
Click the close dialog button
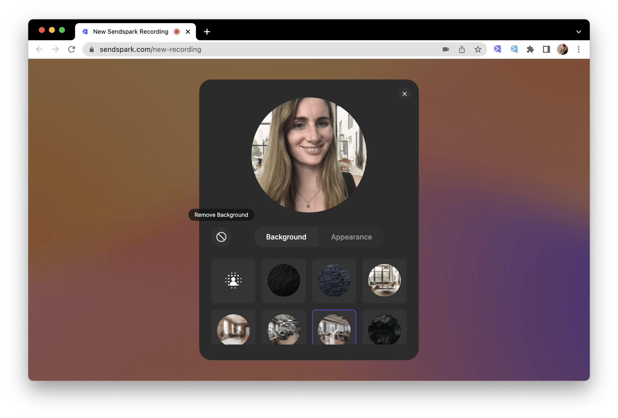pos(405,93)
